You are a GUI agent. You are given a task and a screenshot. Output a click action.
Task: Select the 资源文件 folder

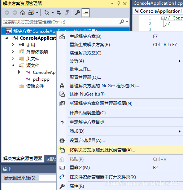pos(35,86)
